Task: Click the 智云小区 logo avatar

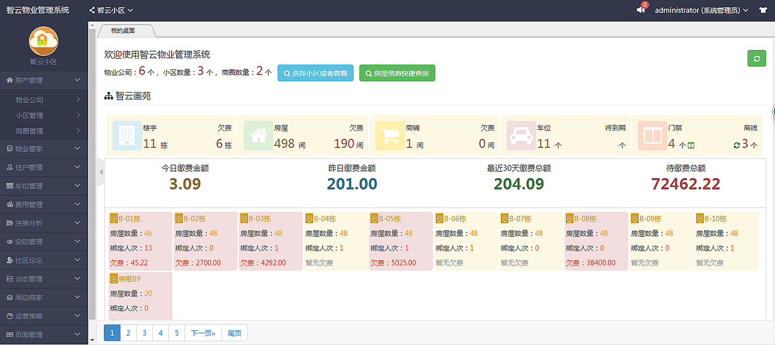Action: (44, 41)
